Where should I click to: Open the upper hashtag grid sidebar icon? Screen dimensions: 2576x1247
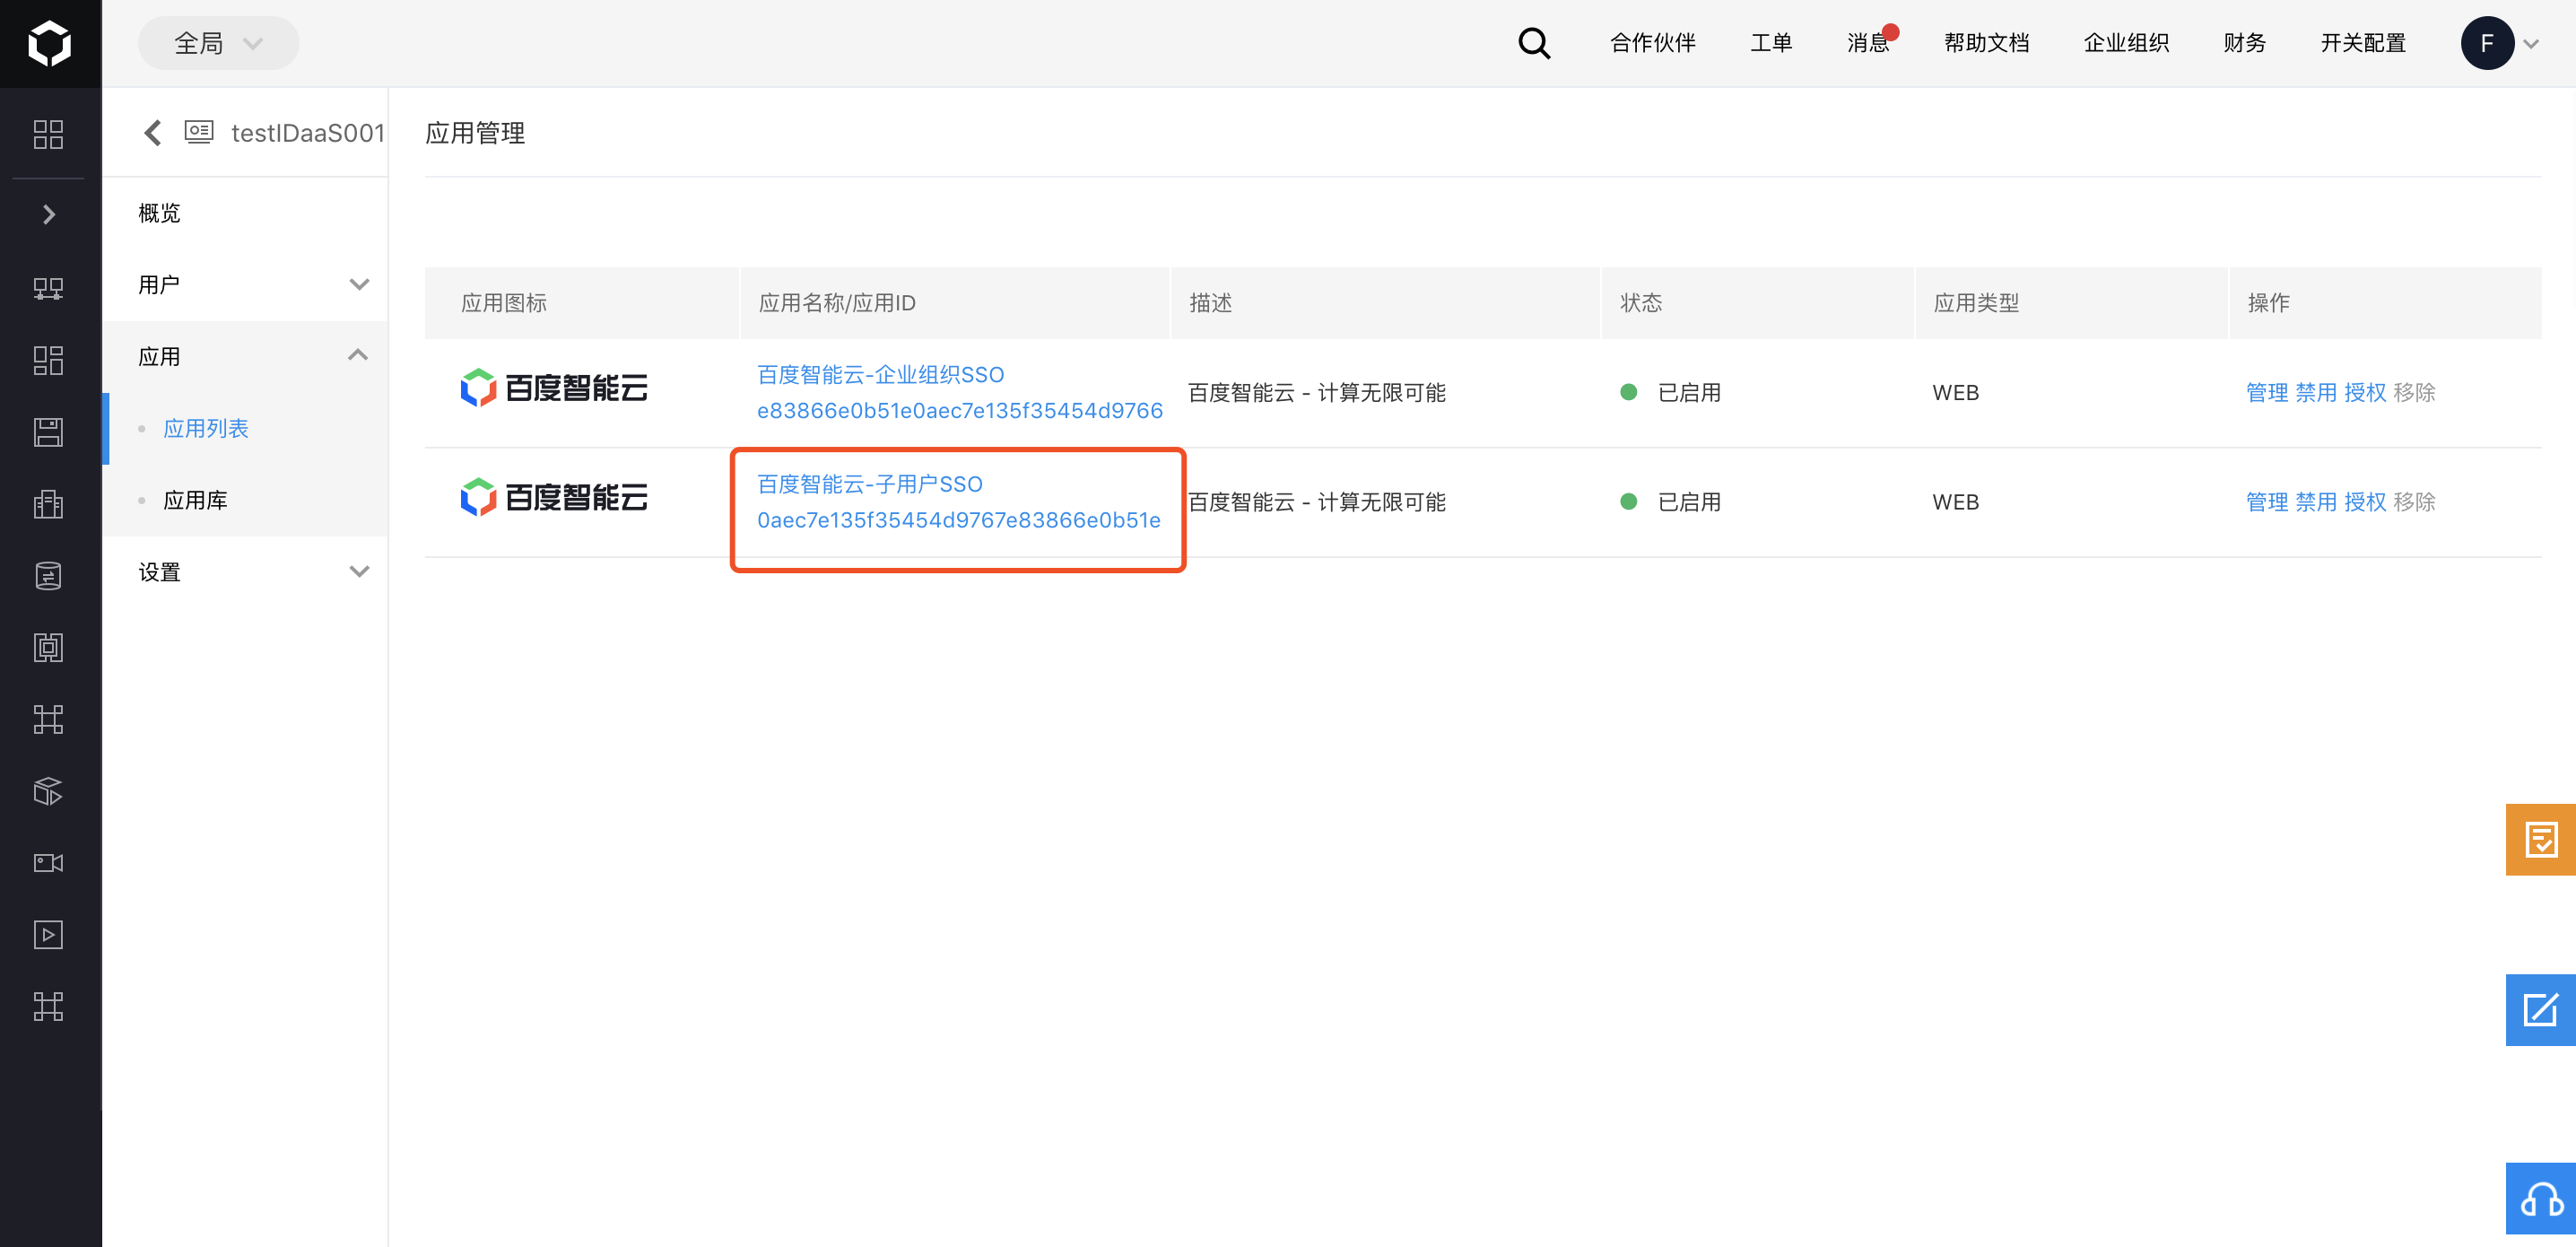[x=48, y=719]
